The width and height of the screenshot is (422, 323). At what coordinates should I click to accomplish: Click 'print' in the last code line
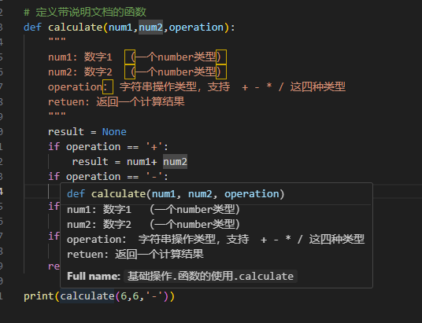[39, 296]
